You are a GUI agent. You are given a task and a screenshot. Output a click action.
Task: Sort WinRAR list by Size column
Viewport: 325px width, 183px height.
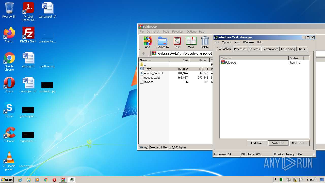click(x=179, y=60)
